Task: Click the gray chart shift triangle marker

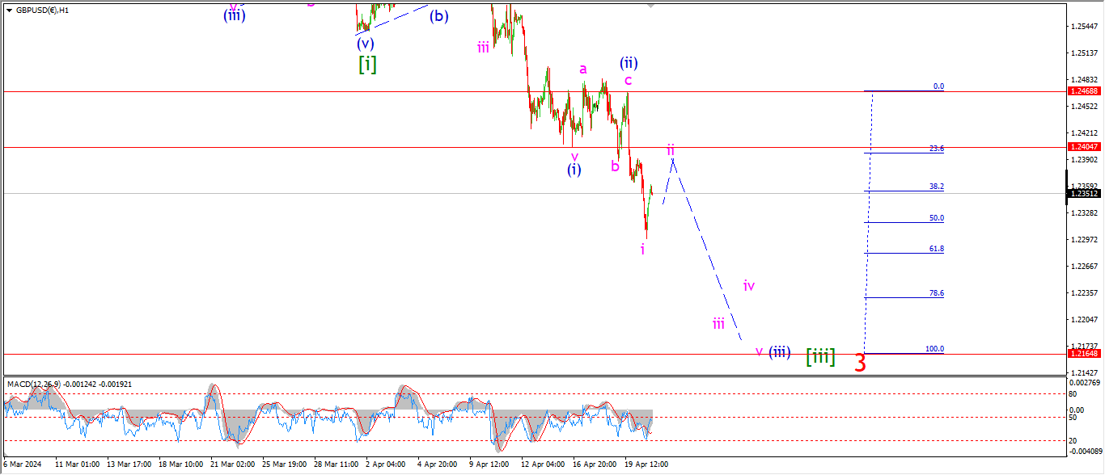Action: [x=650, y=6]
